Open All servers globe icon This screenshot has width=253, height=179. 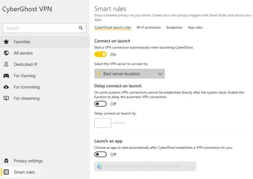pyautogui.click(x=6, y=53)
